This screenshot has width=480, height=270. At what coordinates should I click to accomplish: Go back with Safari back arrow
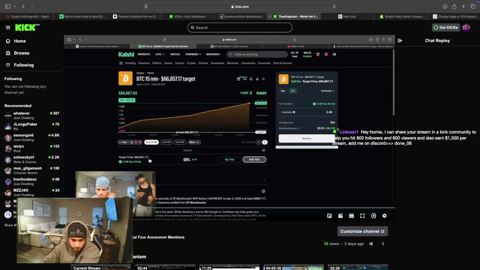coord(23,6)
